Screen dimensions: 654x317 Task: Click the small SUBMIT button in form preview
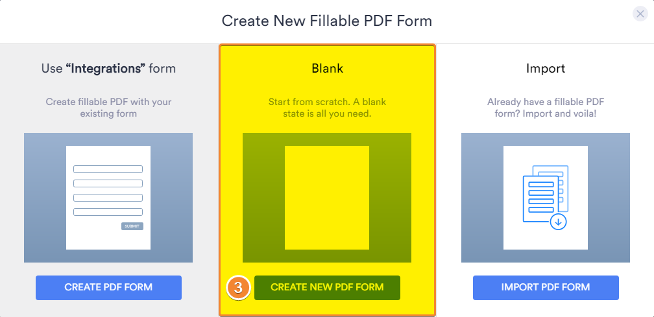(x=132, y=226)
